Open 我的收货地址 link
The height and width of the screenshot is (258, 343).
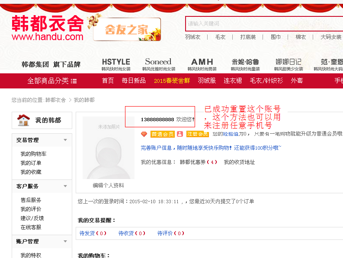[239, 162]
